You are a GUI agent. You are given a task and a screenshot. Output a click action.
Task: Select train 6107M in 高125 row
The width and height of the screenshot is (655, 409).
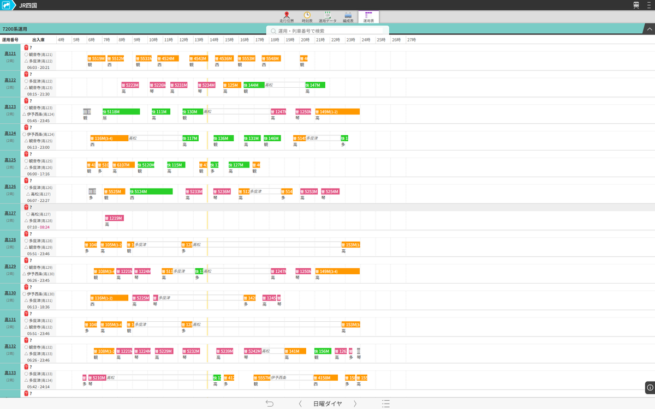click(124, 165)
